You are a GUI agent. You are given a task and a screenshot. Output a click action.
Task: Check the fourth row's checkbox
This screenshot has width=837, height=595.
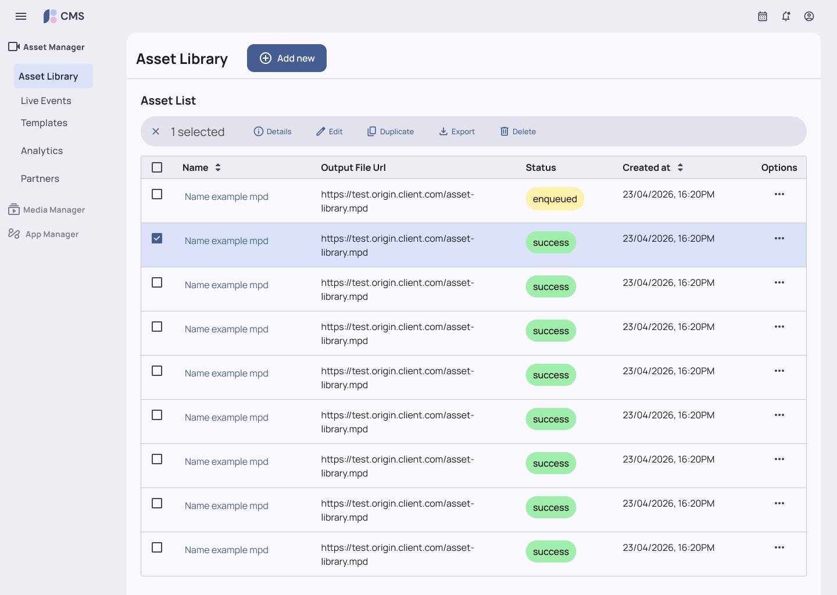coord(157,327)
